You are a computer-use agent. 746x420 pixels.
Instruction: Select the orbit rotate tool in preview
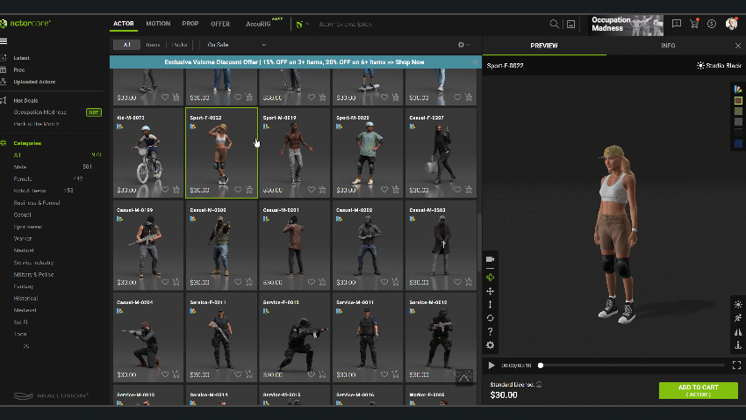coord(490,318)
